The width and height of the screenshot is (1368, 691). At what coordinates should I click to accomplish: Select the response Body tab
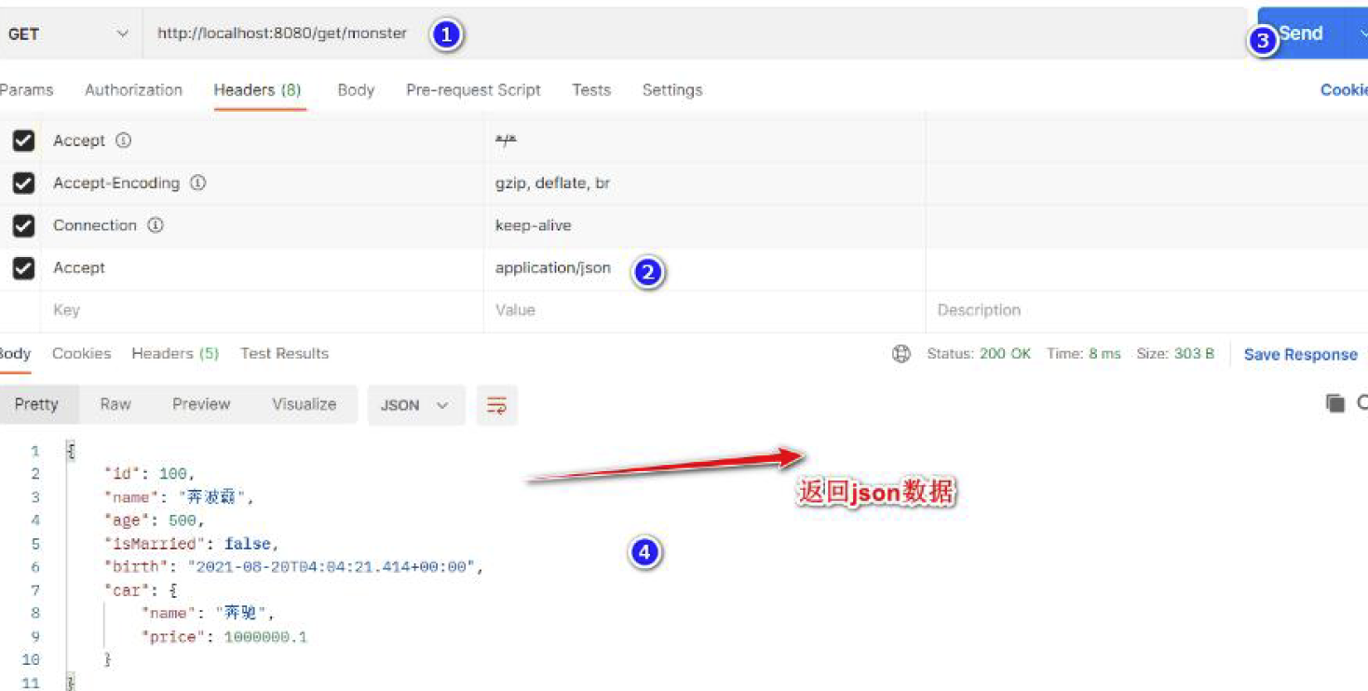pos(15,354)
